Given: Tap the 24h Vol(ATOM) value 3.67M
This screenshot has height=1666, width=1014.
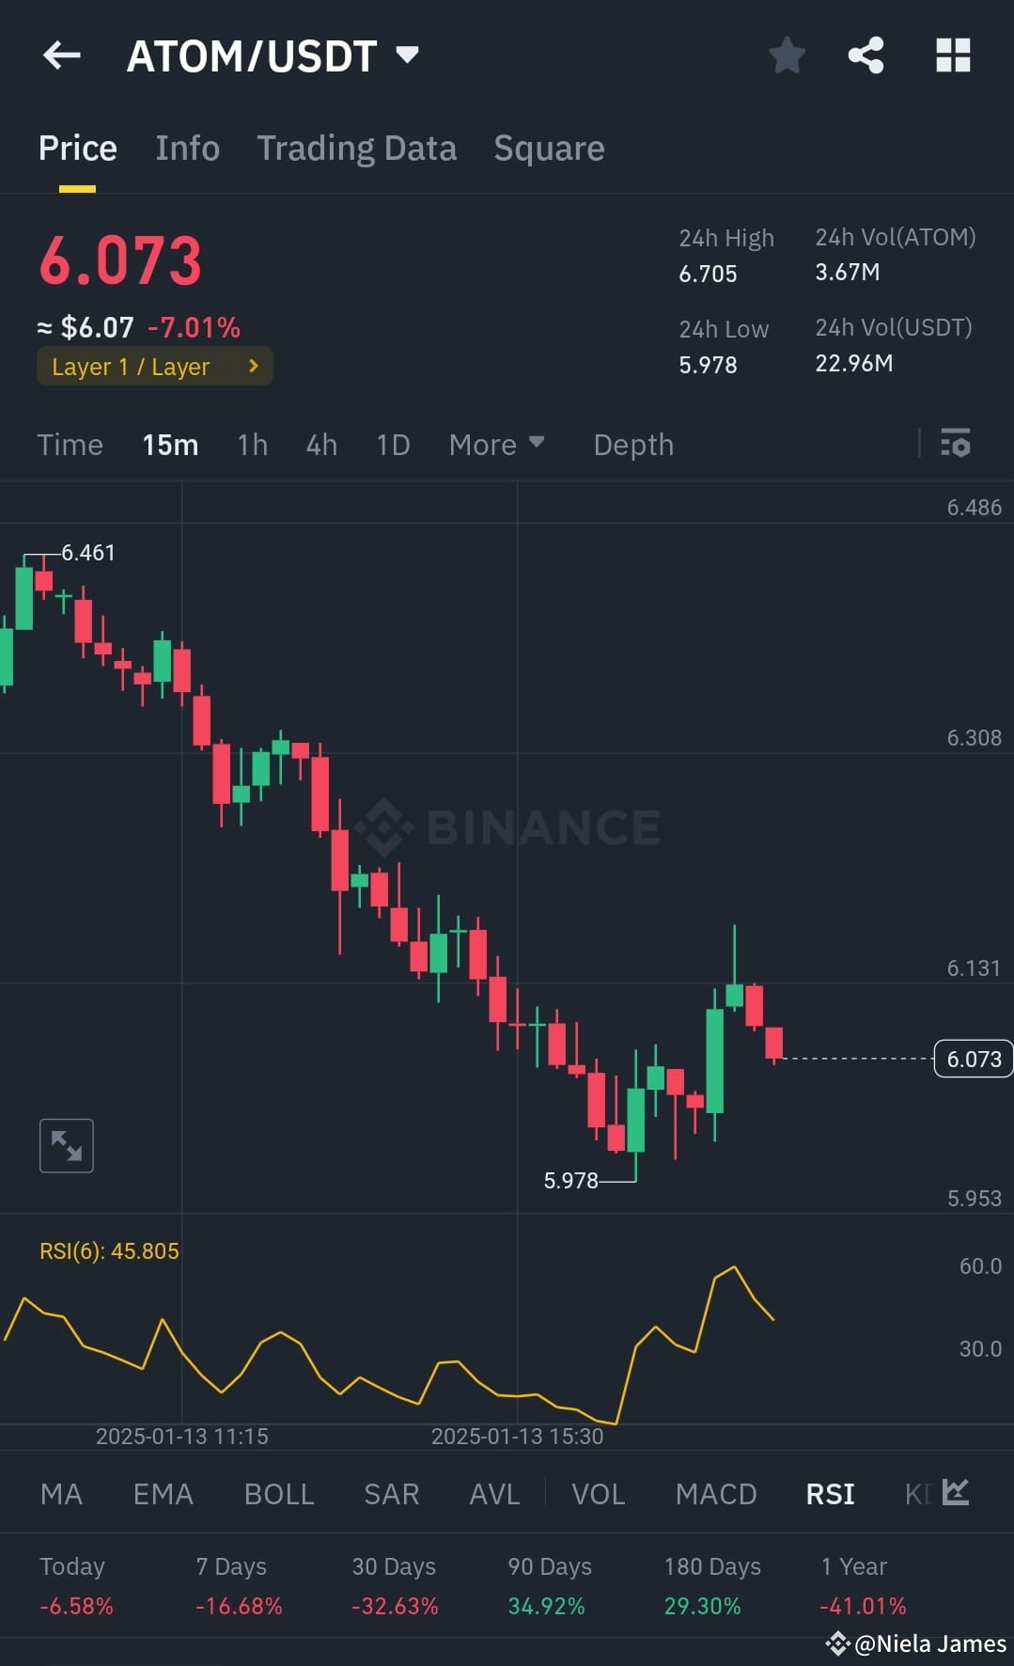Looking at the screenshot, I should 848,272.
